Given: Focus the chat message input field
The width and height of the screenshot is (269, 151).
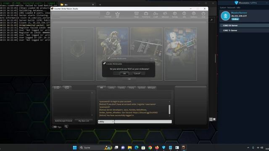Looking at the screenshot, I should (x=143, y=122).
